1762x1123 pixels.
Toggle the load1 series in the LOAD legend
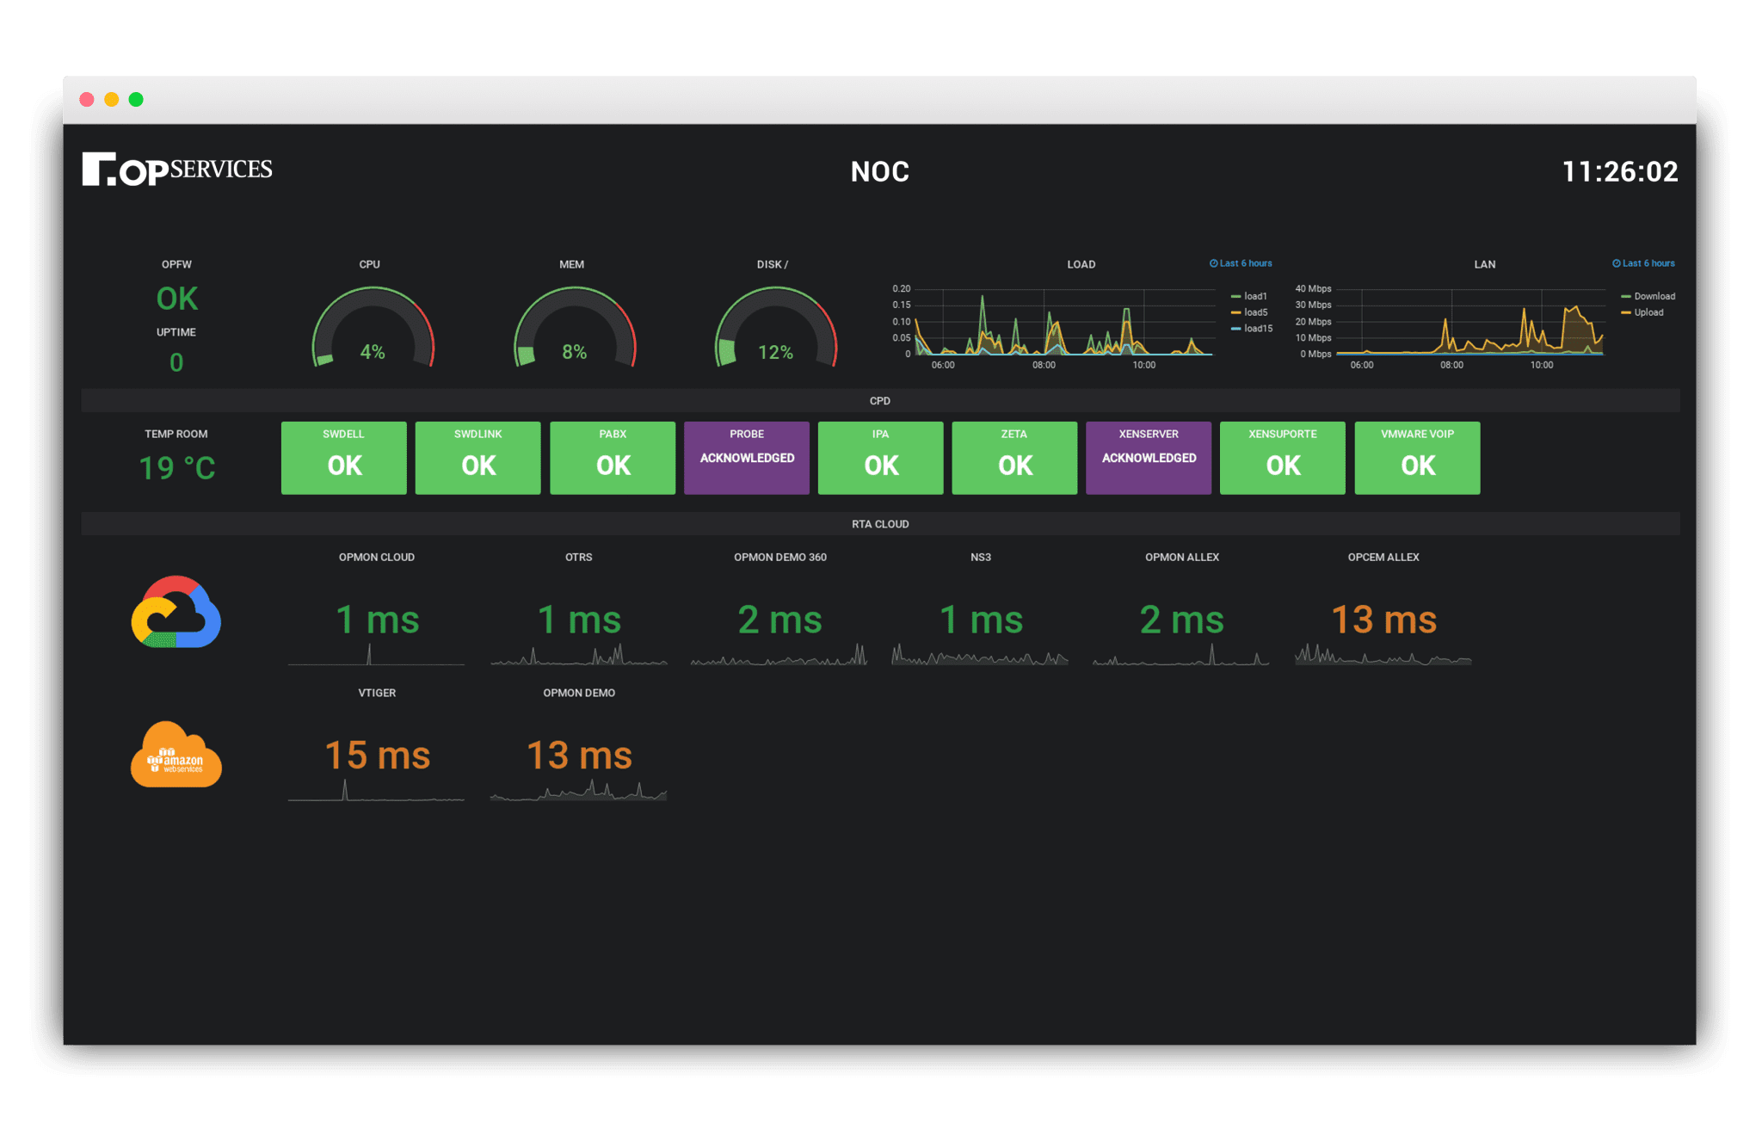(1249, 295)
